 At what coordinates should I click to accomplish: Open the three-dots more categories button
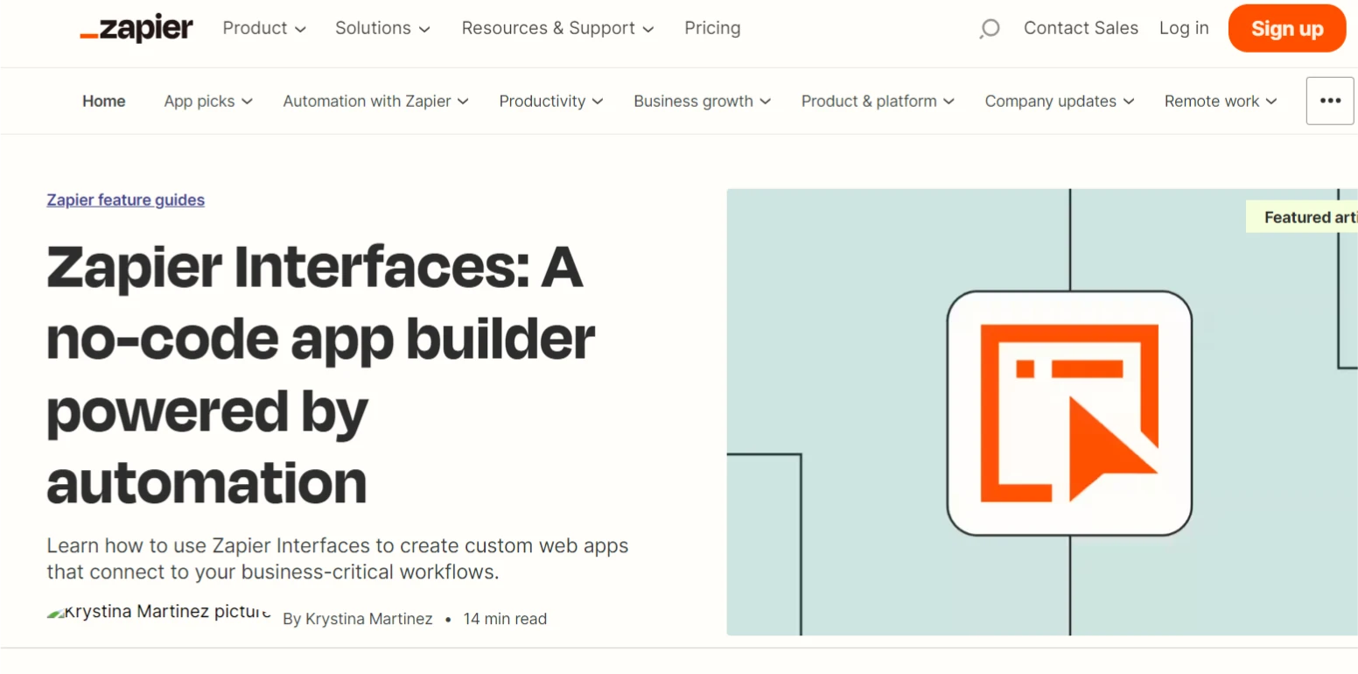[x=1330, y=101]
